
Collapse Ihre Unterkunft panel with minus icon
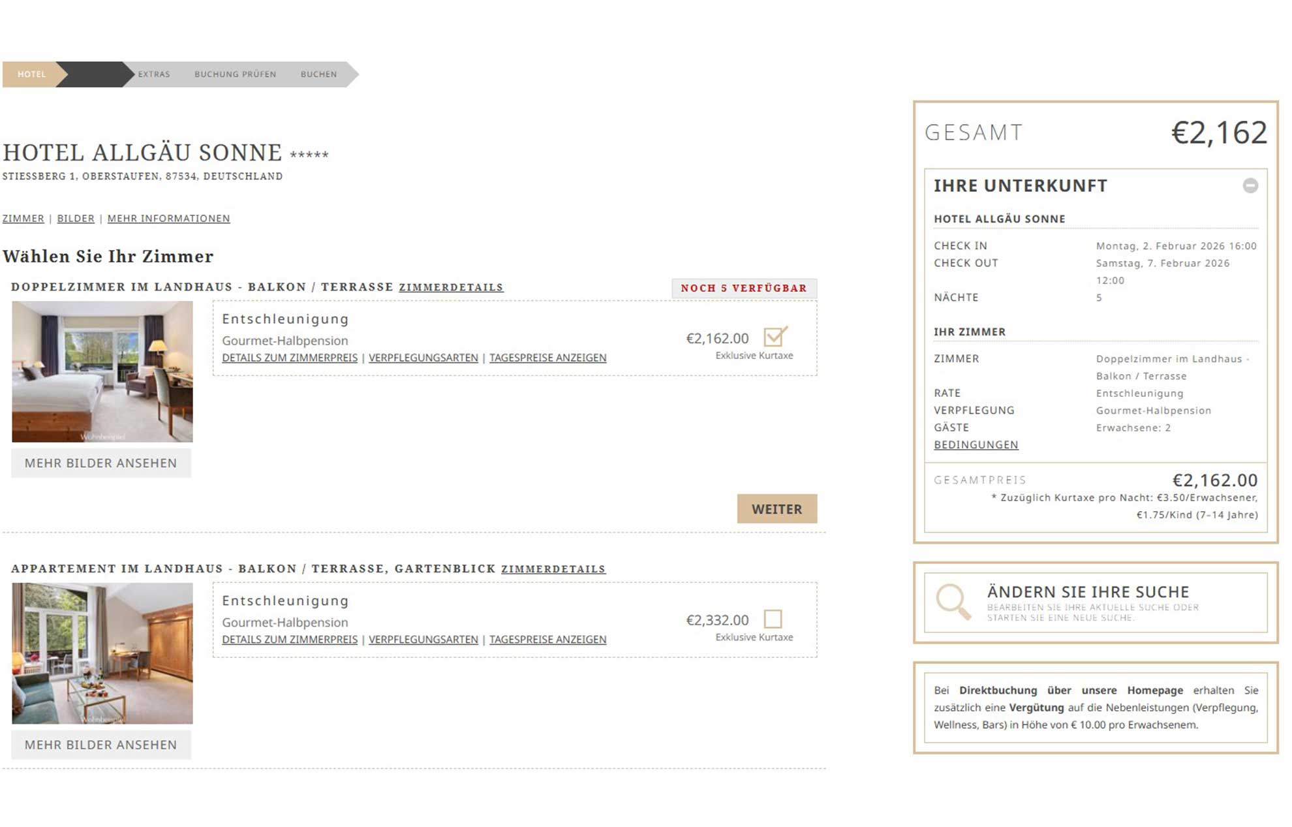pos(1250,186)
